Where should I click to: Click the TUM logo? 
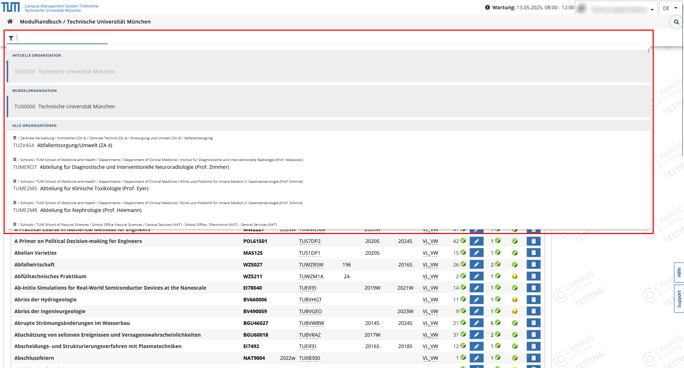[x=11, y=7]
